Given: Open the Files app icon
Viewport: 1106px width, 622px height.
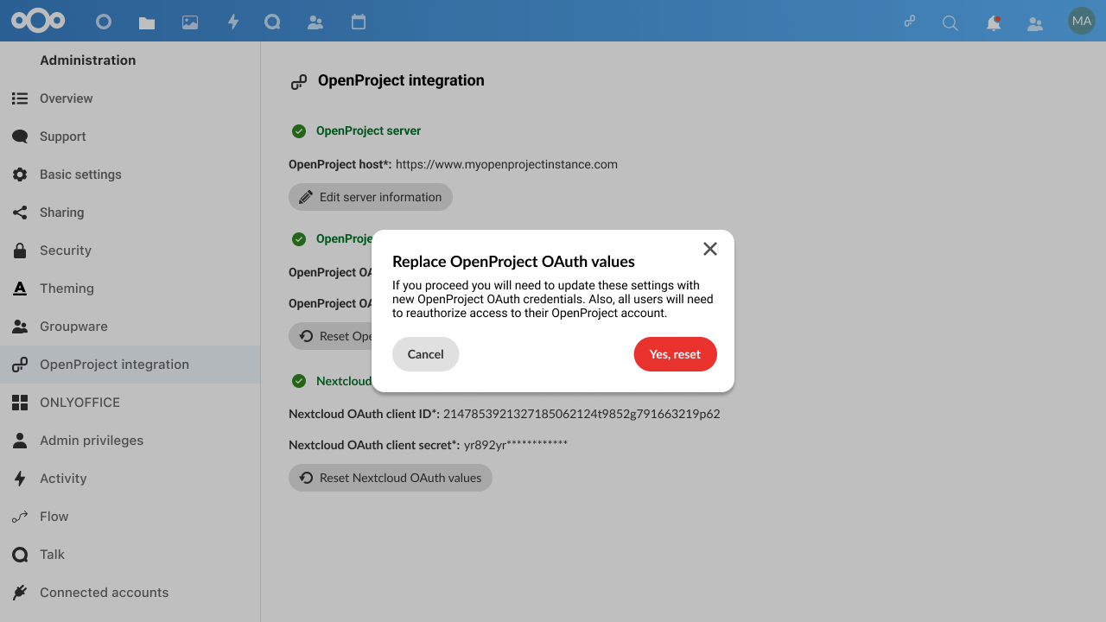Looking at the screenshot, I should [147, 22].
